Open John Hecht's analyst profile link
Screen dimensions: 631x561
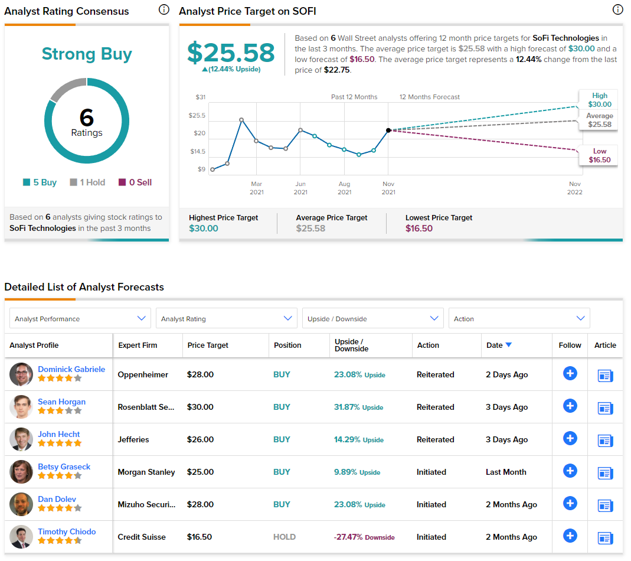[59, 434]
